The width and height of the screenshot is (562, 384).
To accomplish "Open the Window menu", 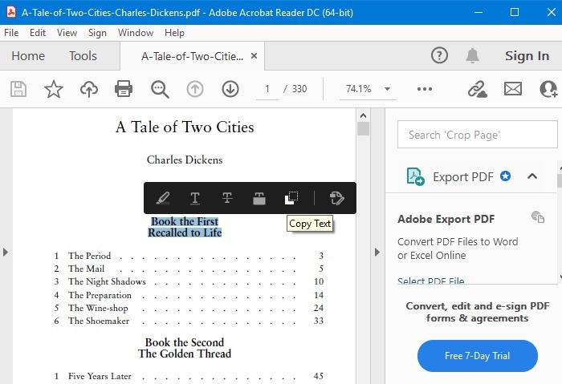I will click(136, 33).
